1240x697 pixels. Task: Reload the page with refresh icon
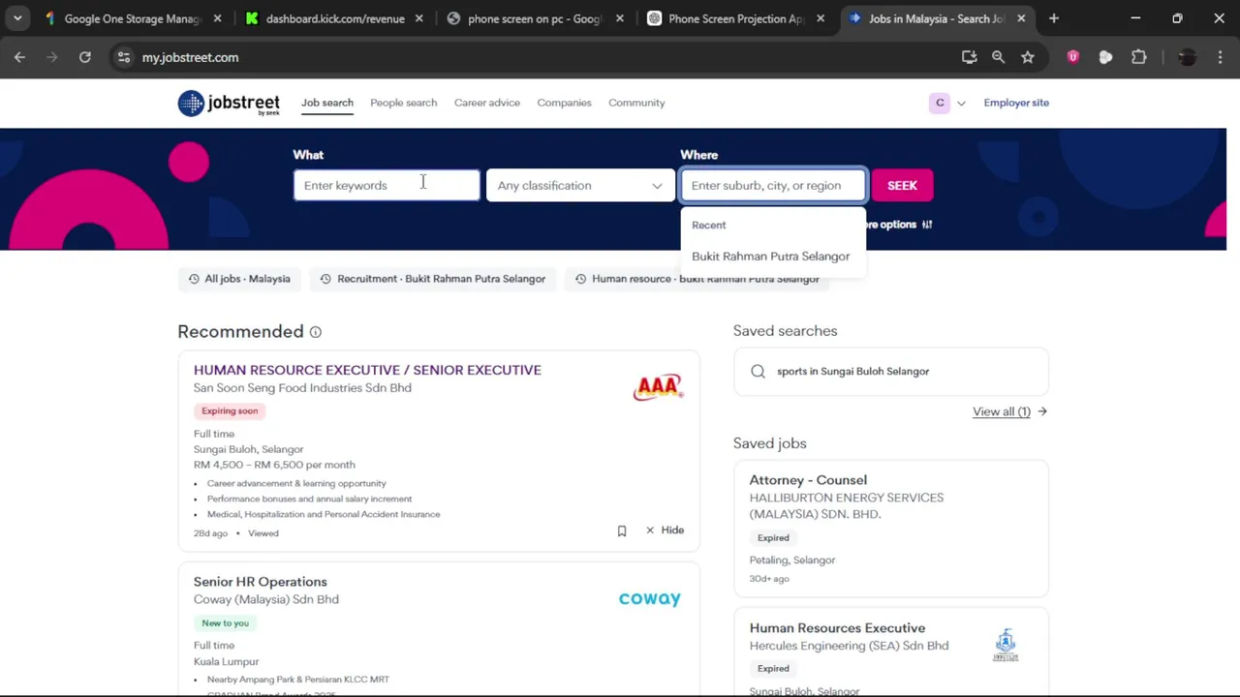(x=85, y=57)
